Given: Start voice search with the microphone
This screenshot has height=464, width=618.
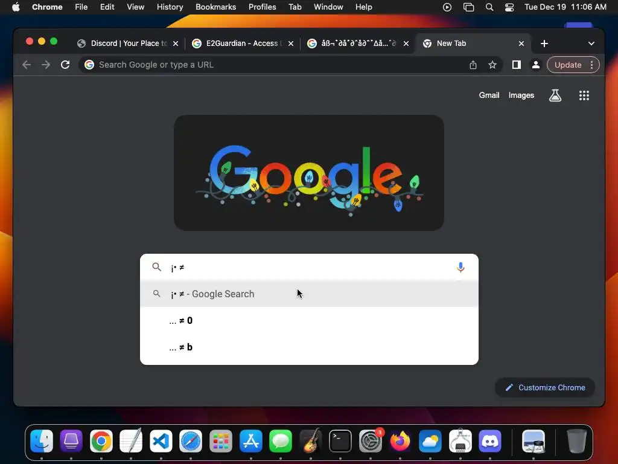Looking at the screenshot, I should tap(460, 268).
